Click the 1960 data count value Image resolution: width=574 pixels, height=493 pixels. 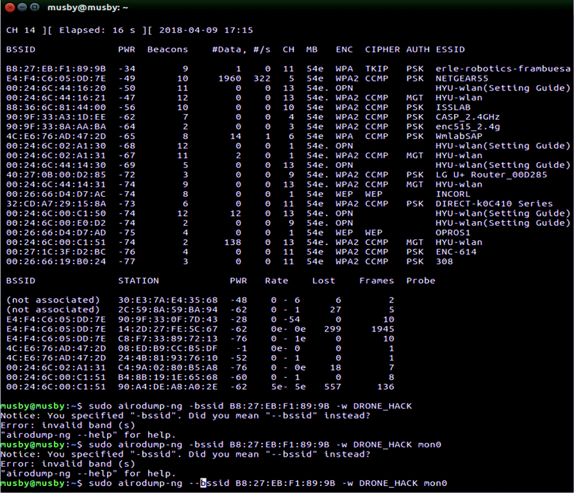230,78
